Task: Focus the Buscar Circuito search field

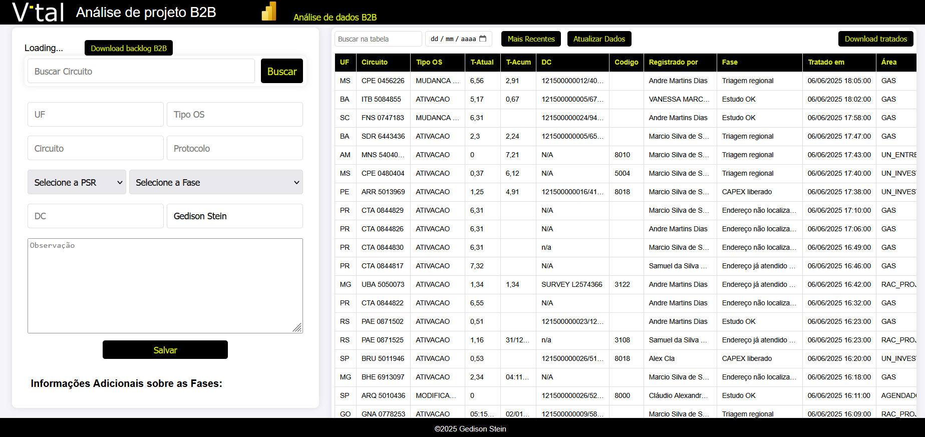Action: pyautogui.click(x=141, y=71)
